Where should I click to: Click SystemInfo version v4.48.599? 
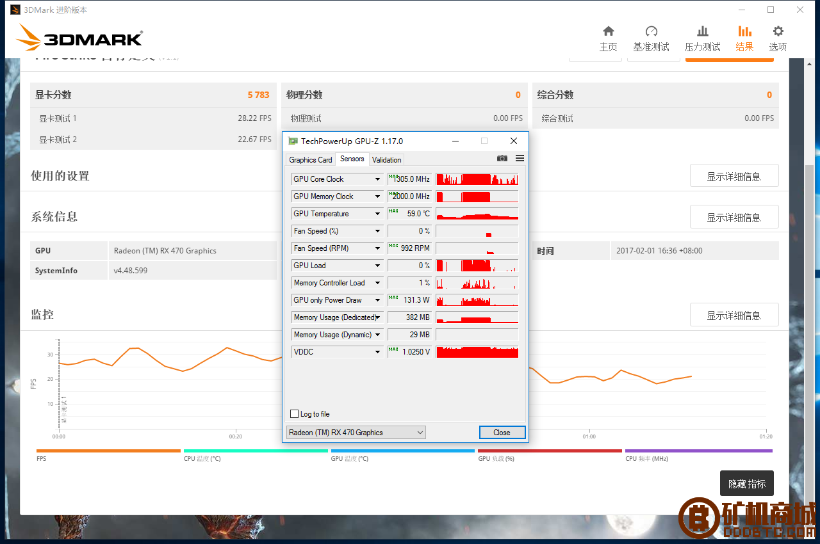click(131, 271)
